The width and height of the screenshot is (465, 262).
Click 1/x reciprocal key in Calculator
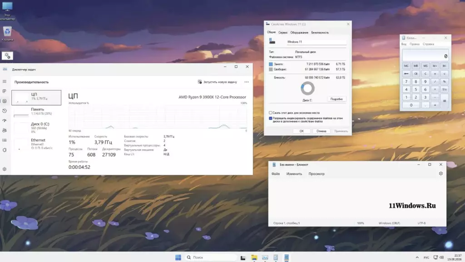[444, 90]
